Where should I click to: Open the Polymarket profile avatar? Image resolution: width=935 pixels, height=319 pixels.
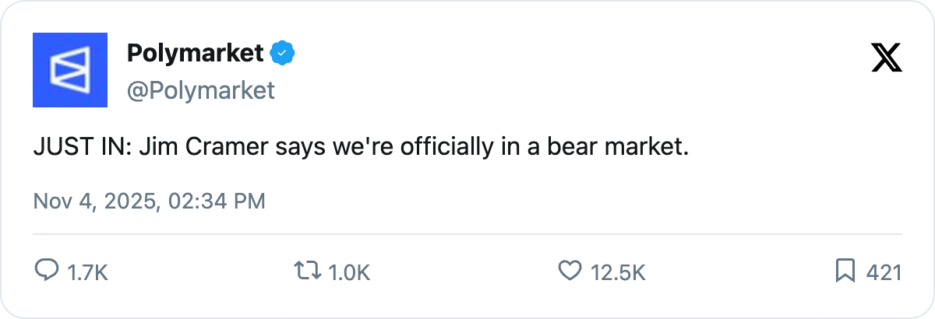point(70,70)
